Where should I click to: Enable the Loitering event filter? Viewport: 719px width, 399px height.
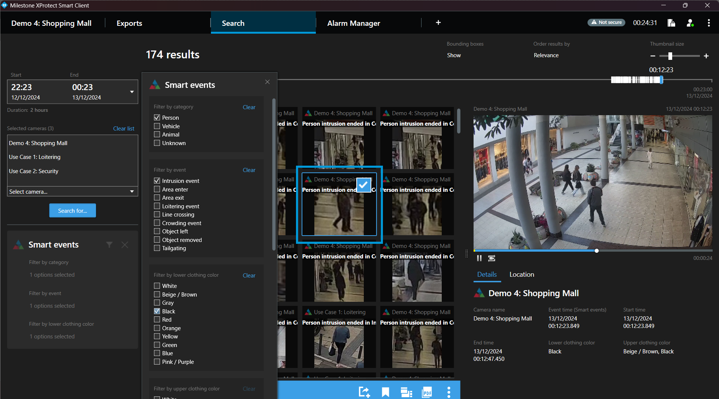(157, 206)
